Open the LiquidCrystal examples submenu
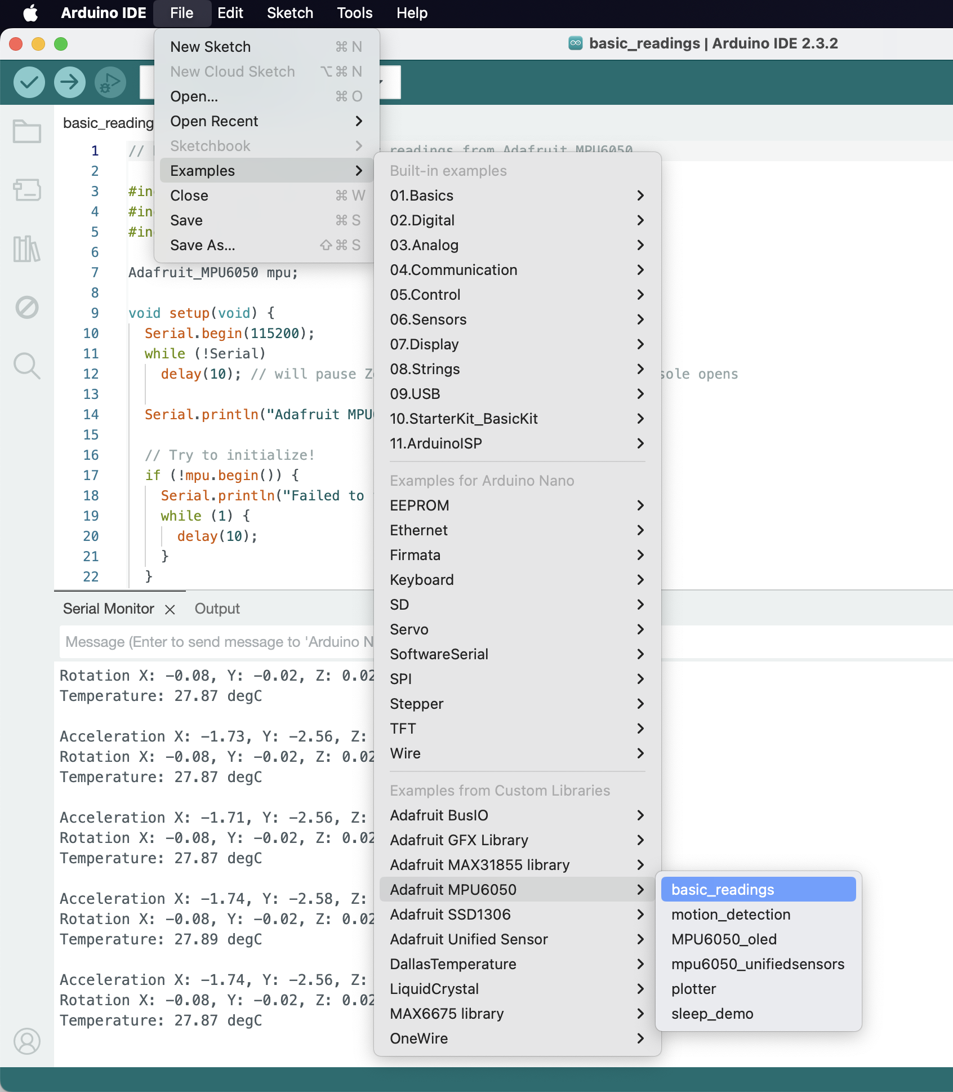The height and width of the screenshot is (1092, 953). click(517, 989)
